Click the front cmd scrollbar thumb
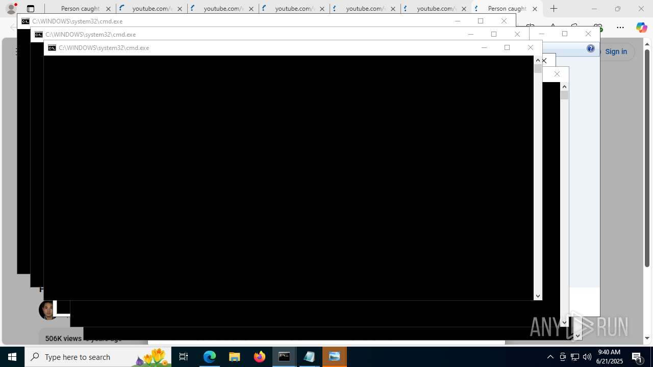The width and height of the screenshot is (653, 367). [538, 69]
